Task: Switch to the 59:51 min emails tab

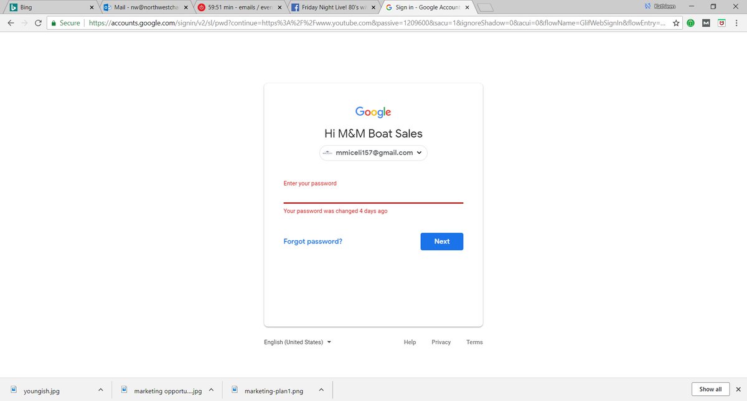Action: click(239, 7)
